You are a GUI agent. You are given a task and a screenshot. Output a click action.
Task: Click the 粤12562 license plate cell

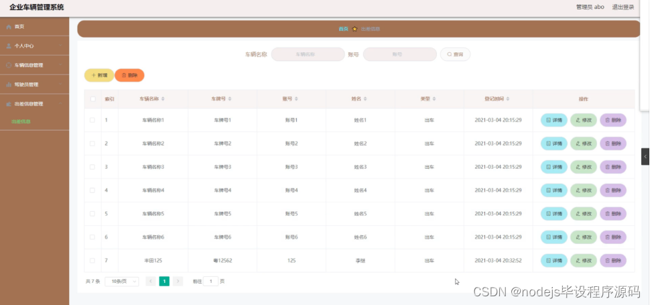(x=222, y=261)
